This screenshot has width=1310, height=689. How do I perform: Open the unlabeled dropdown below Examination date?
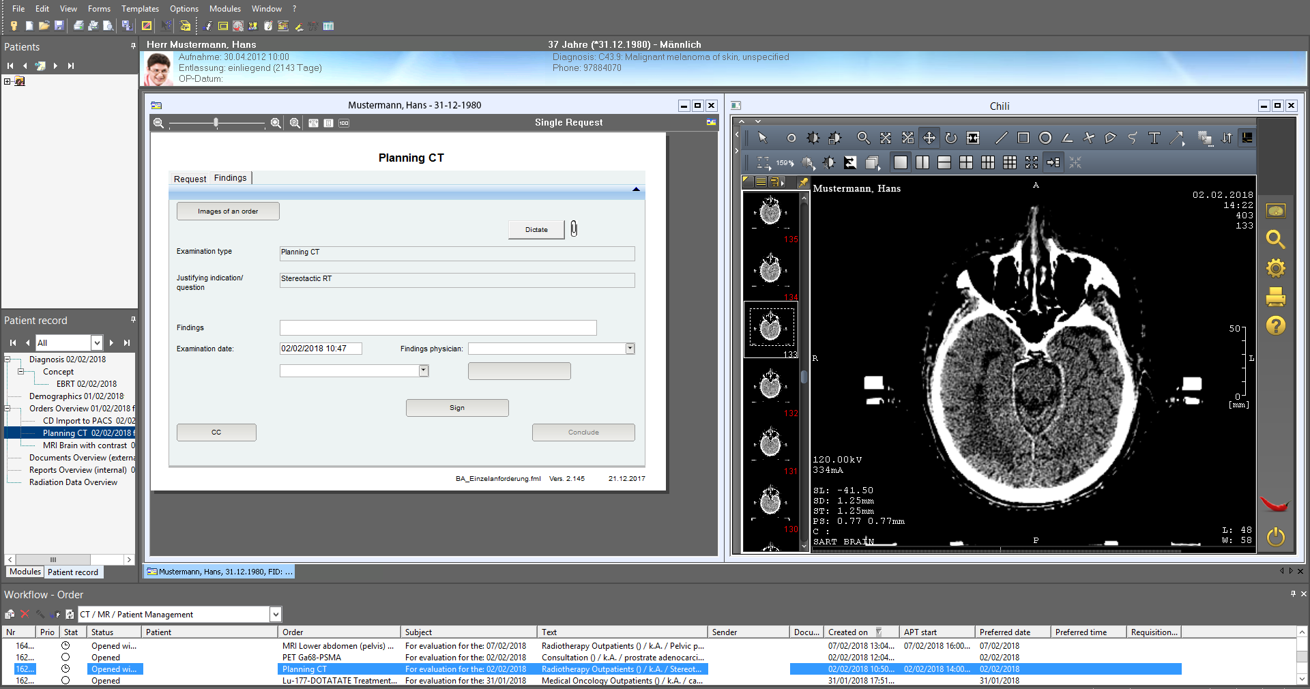423,370
